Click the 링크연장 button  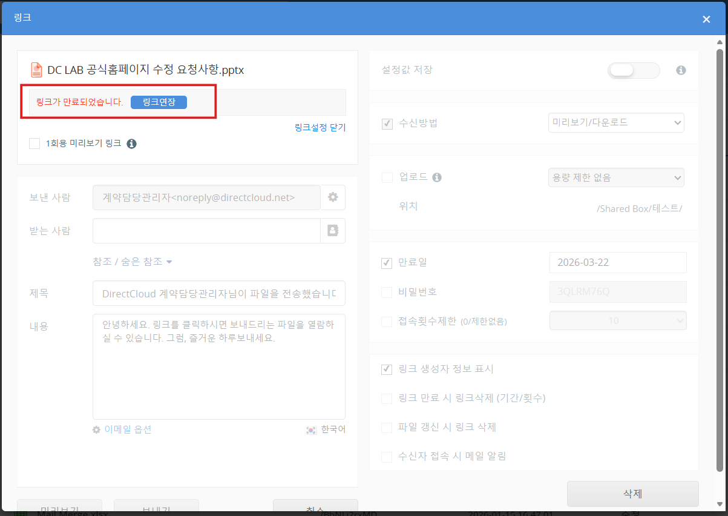tap(159, 102)
